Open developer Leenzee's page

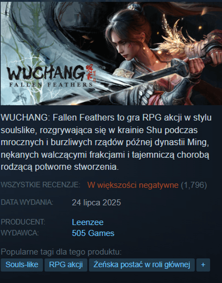88,222
